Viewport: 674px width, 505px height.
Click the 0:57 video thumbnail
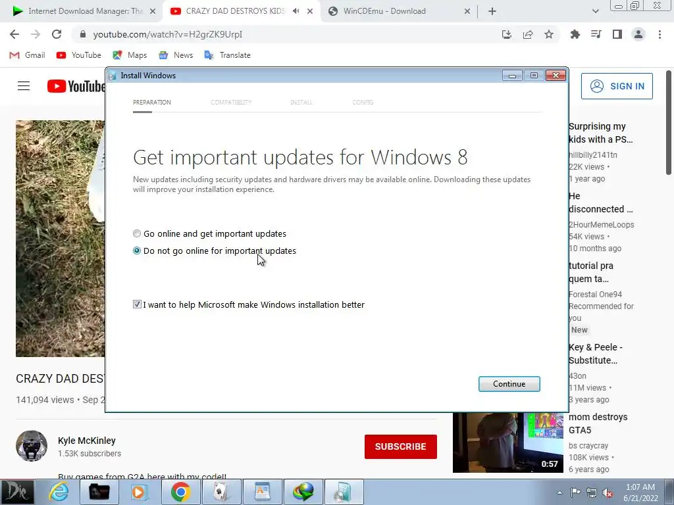tap(507, 443)
